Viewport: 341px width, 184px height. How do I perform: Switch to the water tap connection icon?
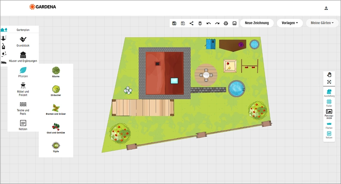point(3,46)
